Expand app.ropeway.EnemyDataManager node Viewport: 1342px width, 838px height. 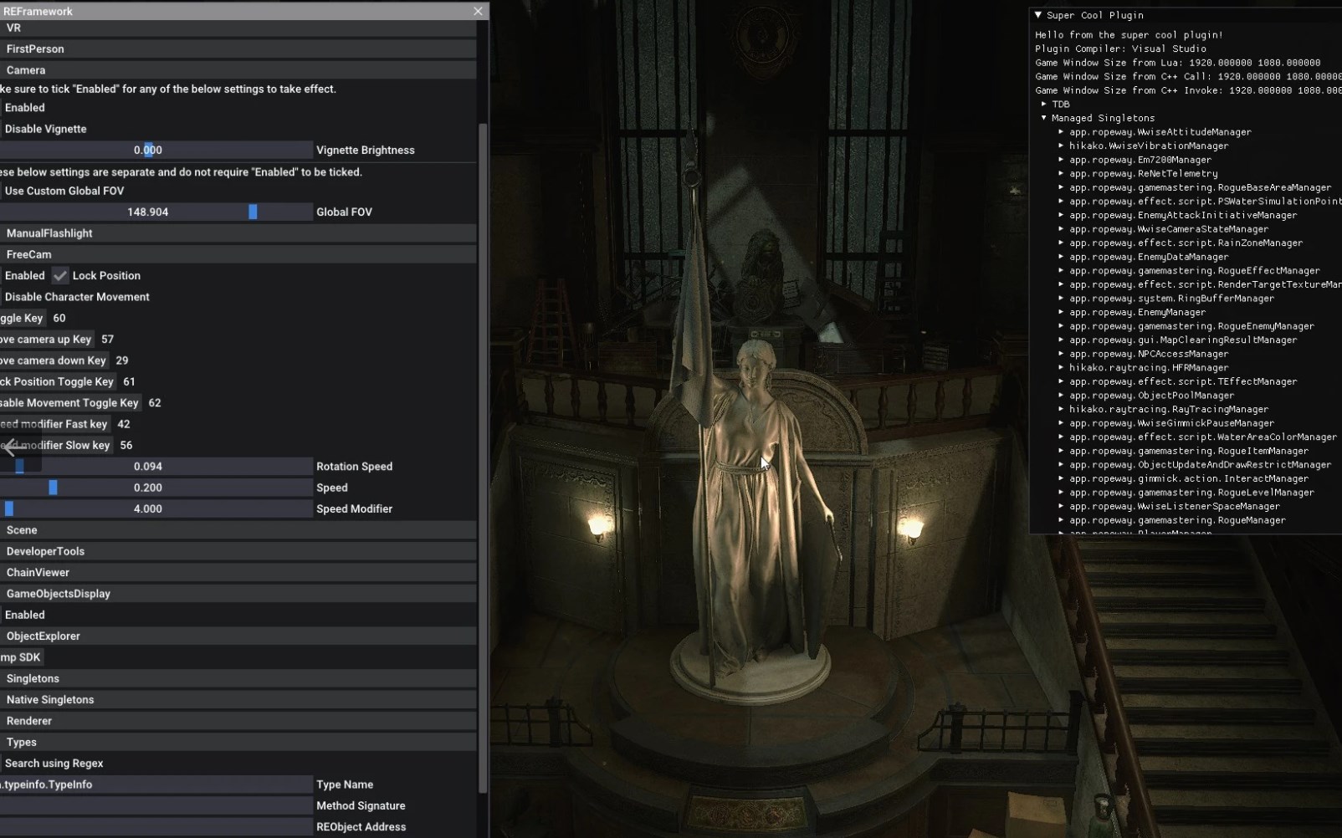pos(1061,257)
